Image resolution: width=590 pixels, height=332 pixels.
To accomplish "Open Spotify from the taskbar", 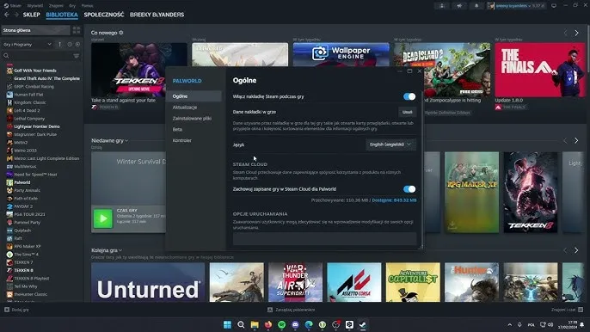I will pyautogui.click(x=281, y=324).
